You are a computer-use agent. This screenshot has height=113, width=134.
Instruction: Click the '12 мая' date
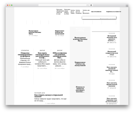tap(112, 74)
